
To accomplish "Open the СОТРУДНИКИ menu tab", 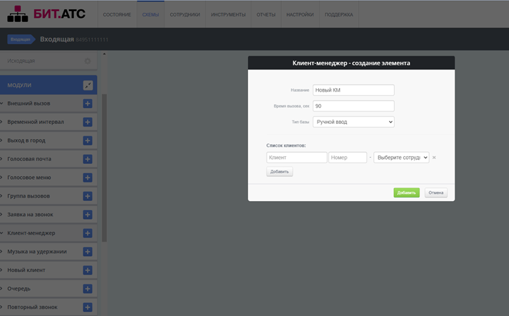I will tap(185, 14).
